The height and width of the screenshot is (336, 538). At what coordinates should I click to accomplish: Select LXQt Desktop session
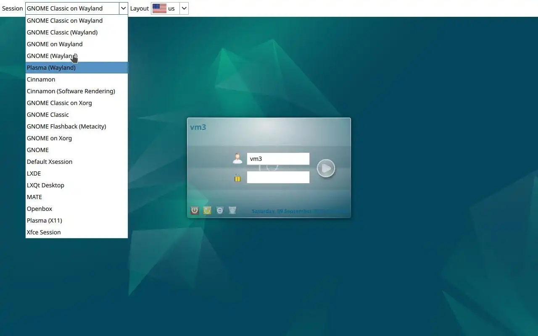click(76, 185)
